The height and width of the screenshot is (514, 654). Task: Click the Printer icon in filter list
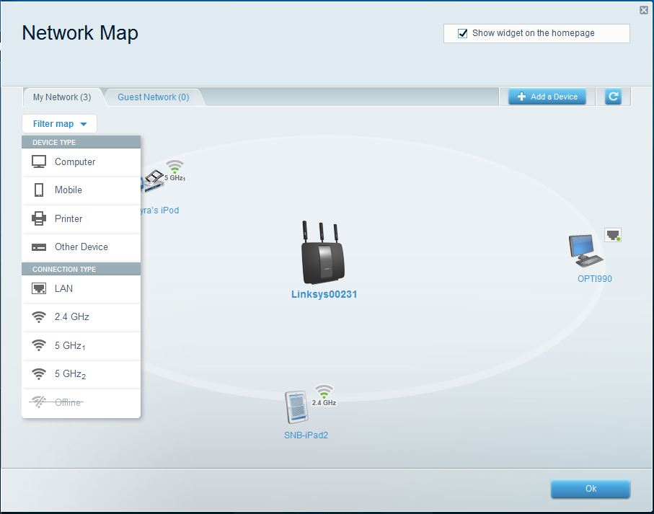point(39,218)
